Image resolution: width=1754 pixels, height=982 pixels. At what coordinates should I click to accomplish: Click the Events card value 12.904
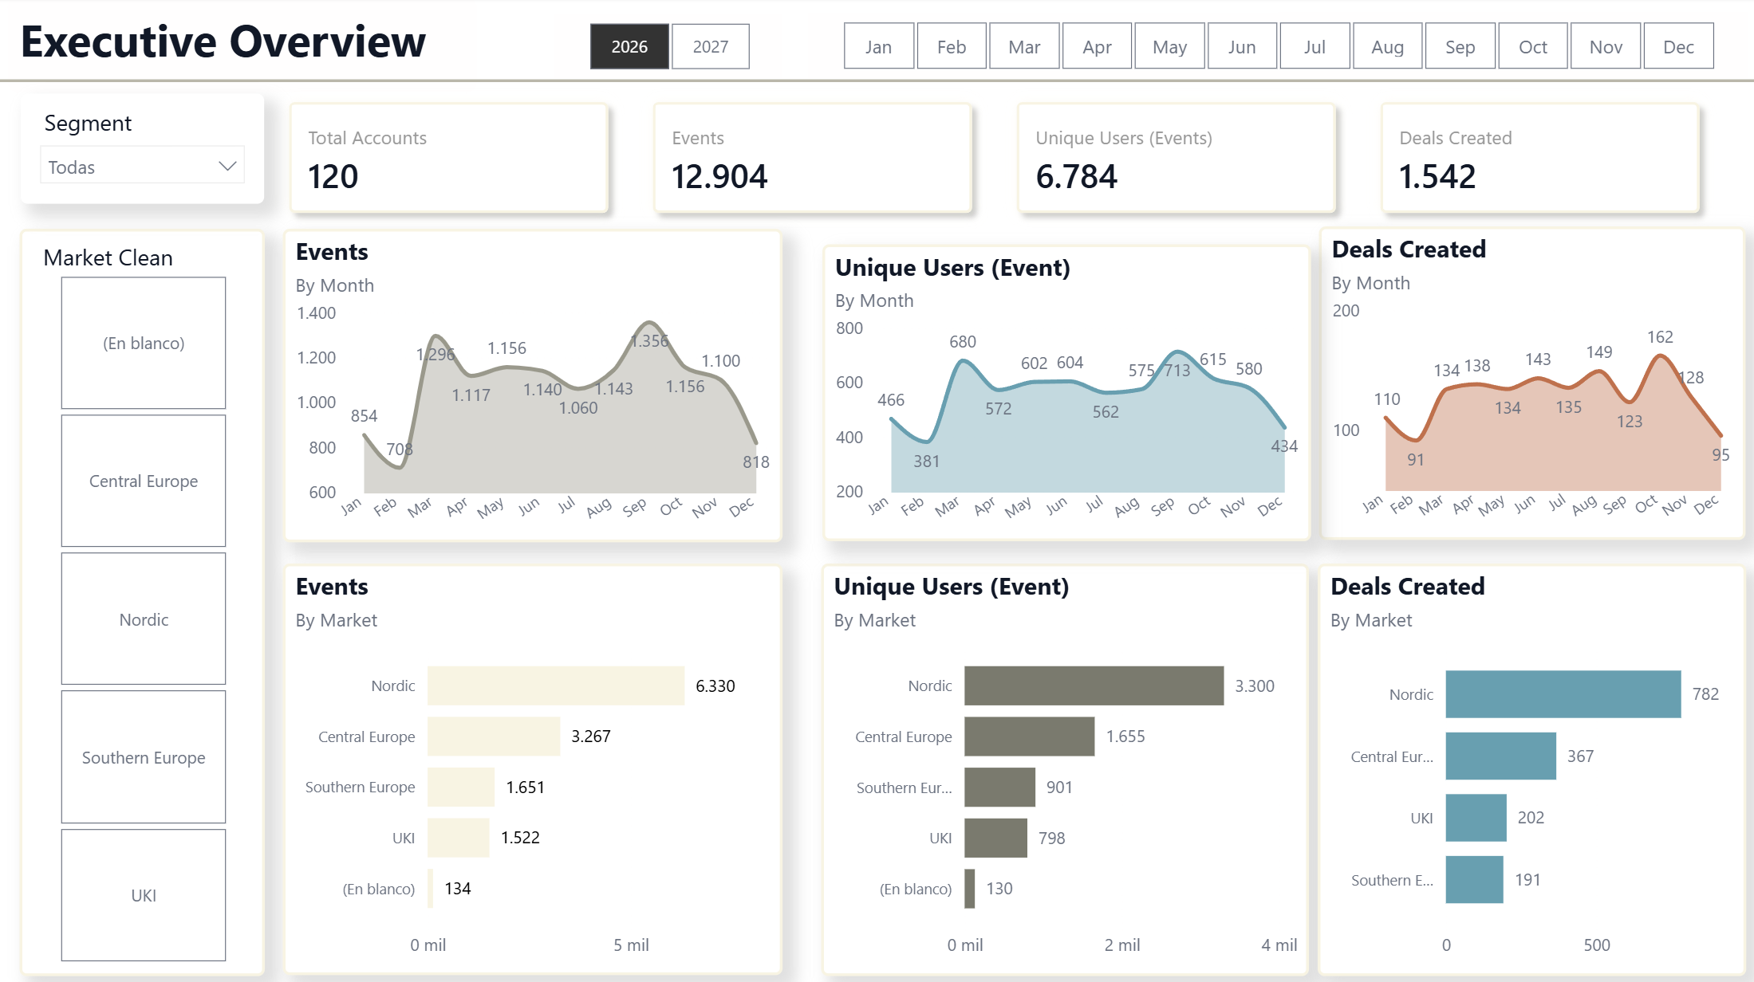point(719,176)
